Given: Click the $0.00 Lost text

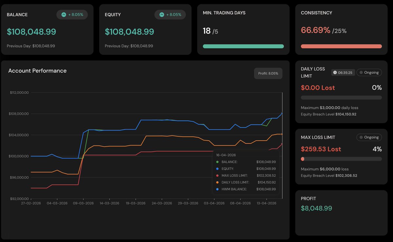Looking at the screenshot, I should tap(318, 88).
